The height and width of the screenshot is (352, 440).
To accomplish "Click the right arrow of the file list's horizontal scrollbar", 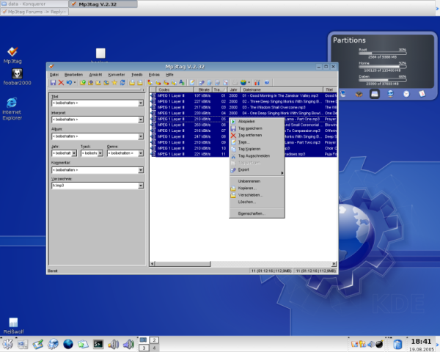I will click(334, 264).
